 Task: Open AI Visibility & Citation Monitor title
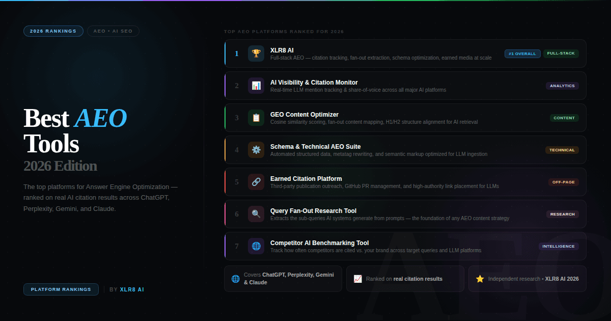pos(314,82)
